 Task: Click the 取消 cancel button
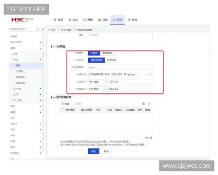(x=106, y=151)
